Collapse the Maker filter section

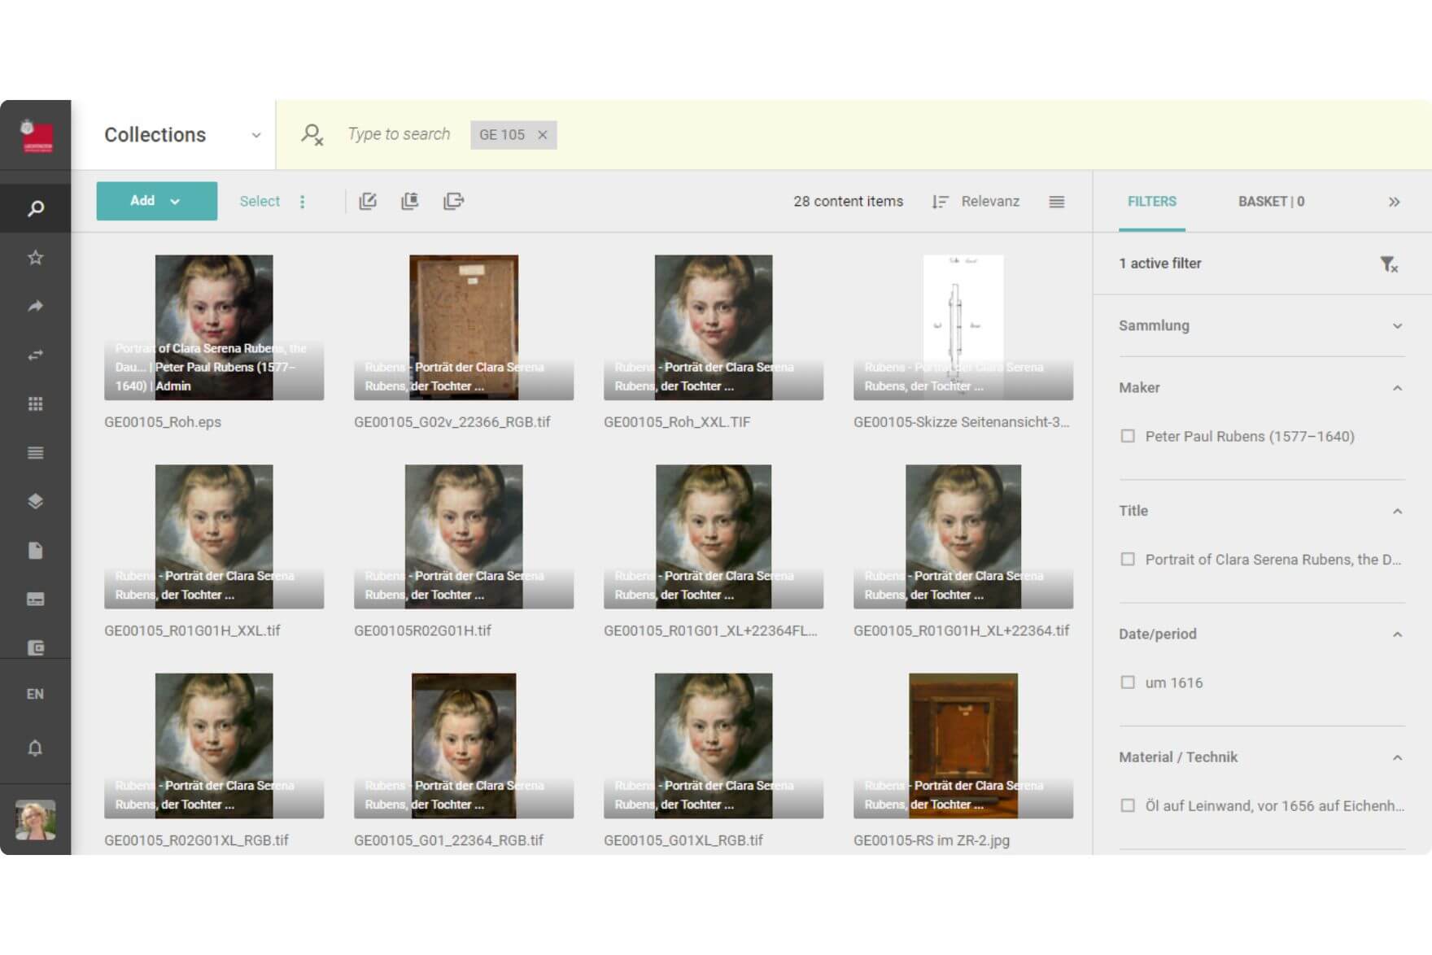pyautogui.click(x=1397, y=388)
